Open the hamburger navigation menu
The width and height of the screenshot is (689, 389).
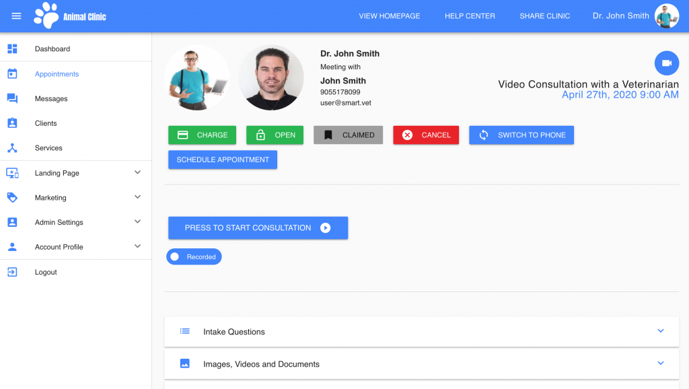coord(16,15)
